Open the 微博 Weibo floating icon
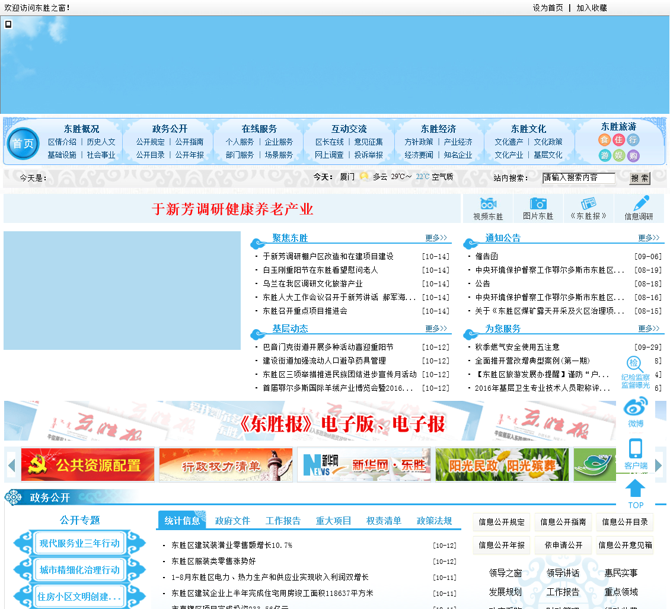Image resolution: width=670 pixels, height=609 pixels. pyautogui.click(x=636, y=412)
